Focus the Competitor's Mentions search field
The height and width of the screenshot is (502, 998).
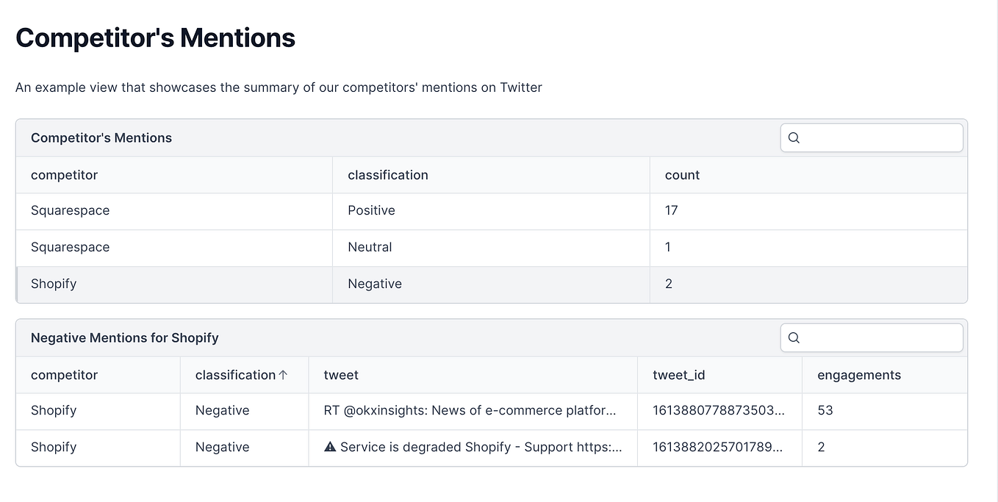tap(872, 137)
